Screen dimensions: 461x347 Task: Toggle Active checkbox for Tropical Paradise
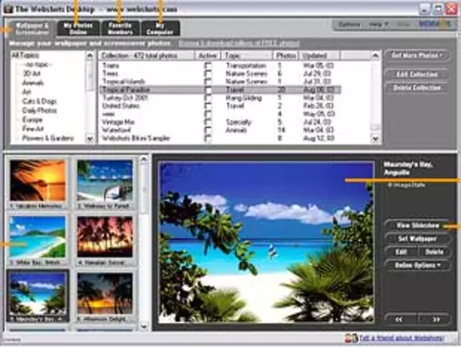click(x=208, y=90)
